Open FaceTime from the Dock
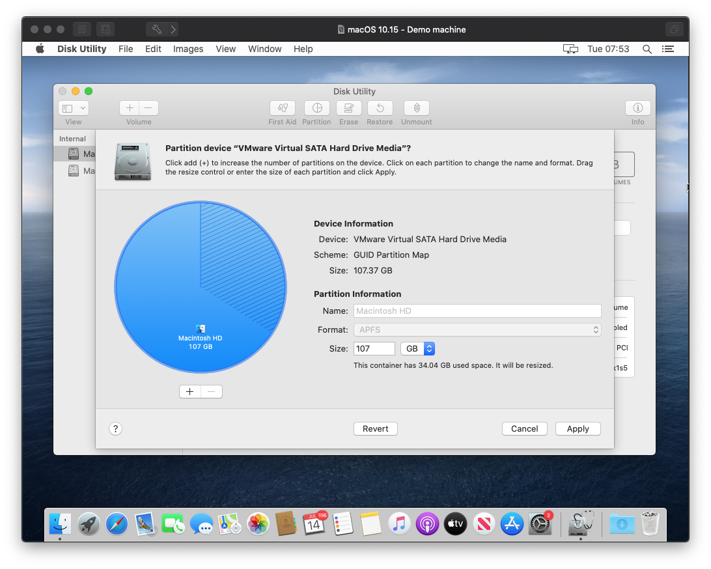 click(173, 524)
